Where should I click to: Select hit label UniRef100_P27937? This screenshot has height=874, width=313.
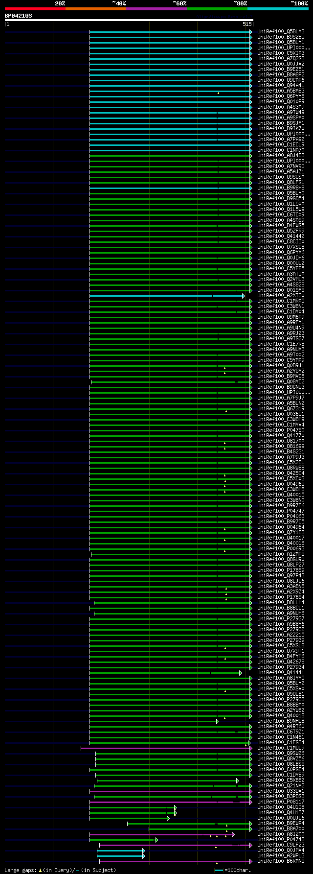[x=281, y=619]
